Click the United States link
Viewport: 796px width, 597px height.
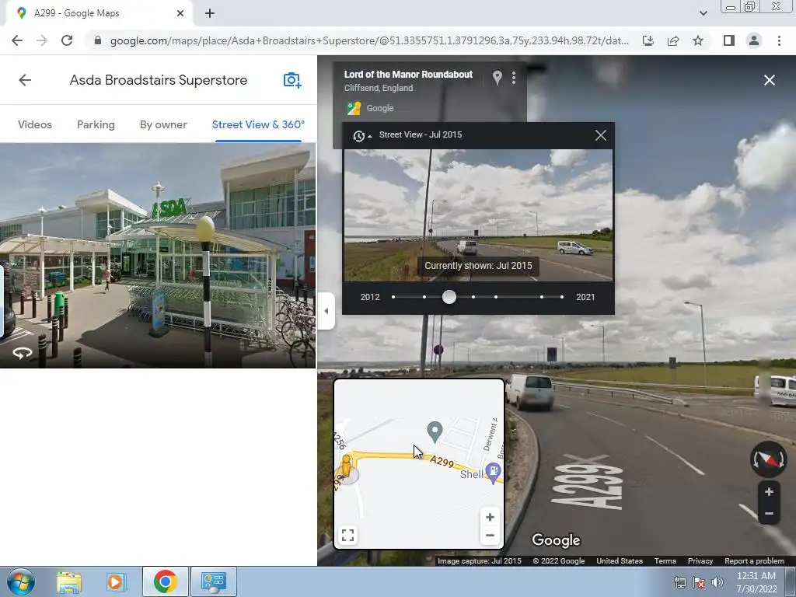(x=620, y=561)
